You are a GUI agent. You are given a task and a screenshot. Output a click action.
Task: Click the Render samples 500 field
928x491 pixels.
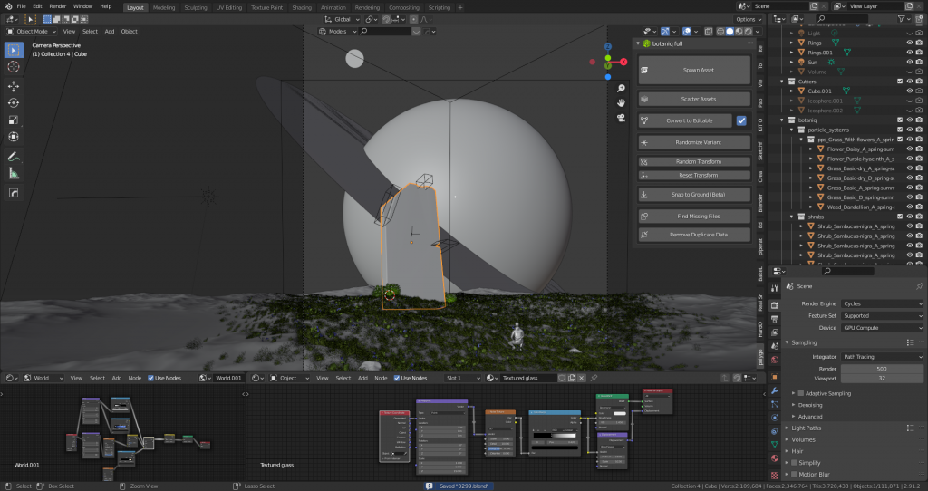click(x=882, y=369)
